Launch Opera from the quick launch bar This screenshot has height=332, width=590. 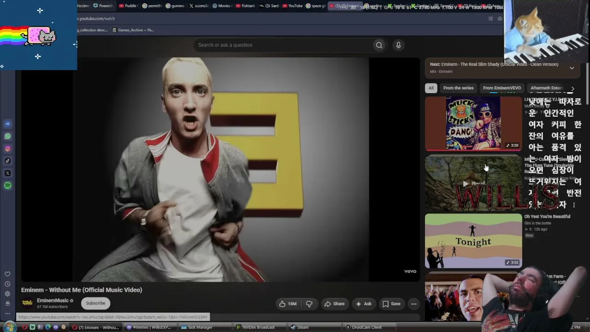[24, 327]
